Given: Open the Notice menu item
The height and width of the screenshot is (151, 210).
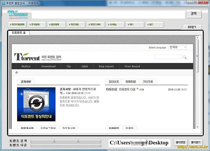Looking at the screenshot, I should pyautogui.click(x=26, y=66).
